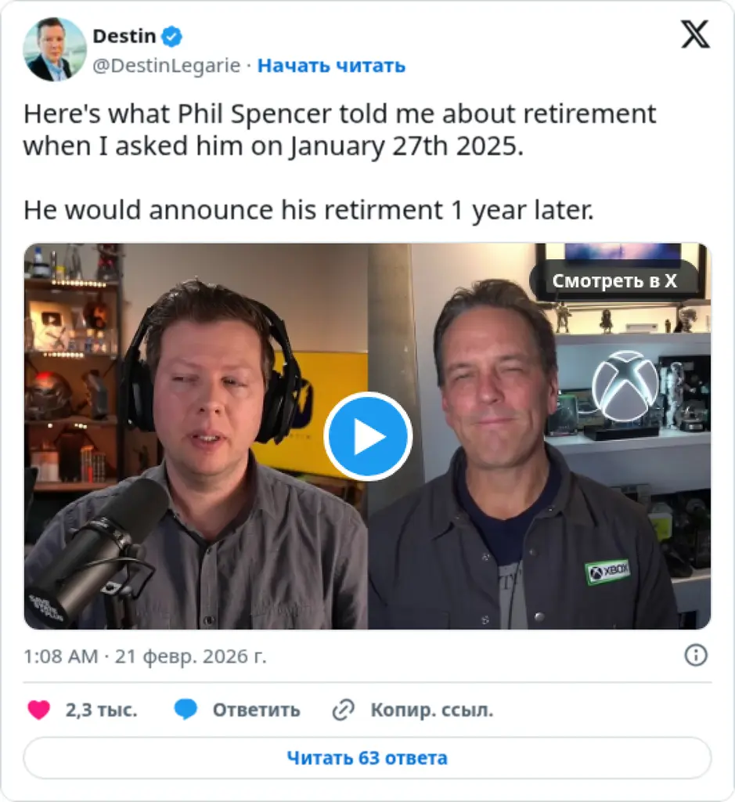
Task: Click the blue verified badge
Action: point(171,36)
